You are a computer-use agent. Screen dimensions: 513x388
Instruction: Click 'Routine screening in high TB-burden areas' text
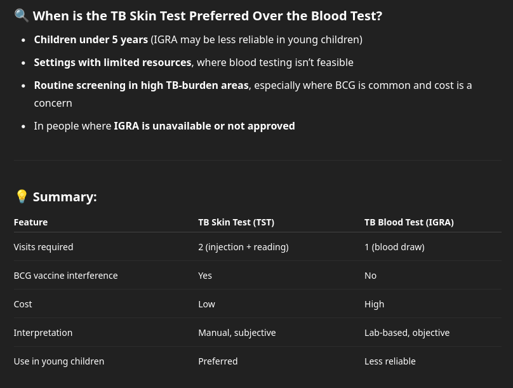click(x=142, y=85)
